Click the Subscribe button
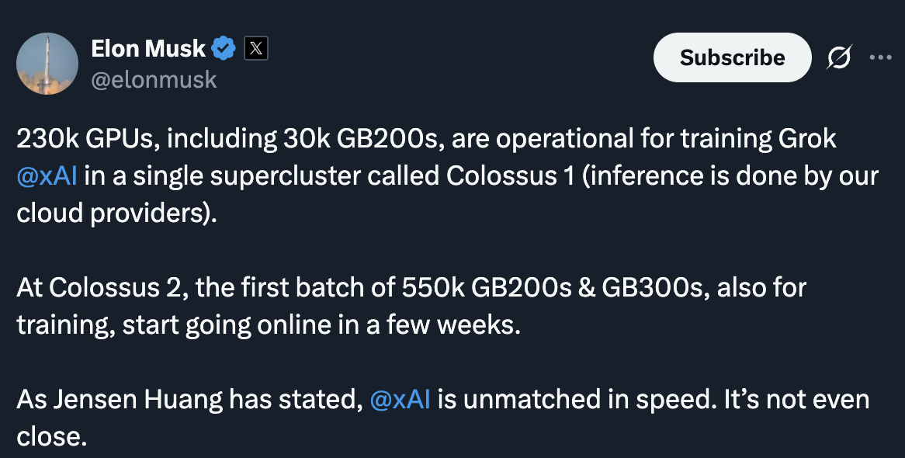905x458 pixels. click(732, 57)
